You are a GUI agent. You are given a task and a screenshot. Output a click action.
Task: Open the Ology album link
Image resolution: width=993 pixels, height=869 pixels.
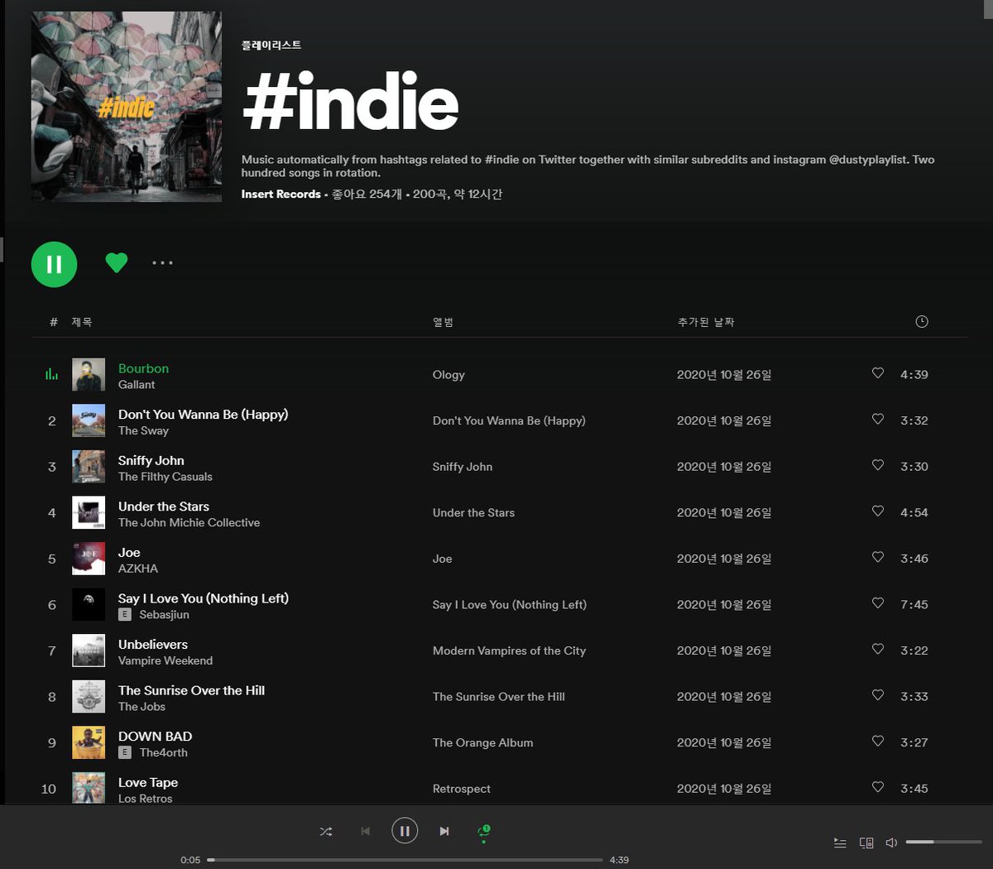(449, 375)
